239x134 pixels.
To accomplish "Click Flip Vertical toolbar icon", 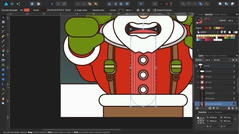I will (115, 4).
